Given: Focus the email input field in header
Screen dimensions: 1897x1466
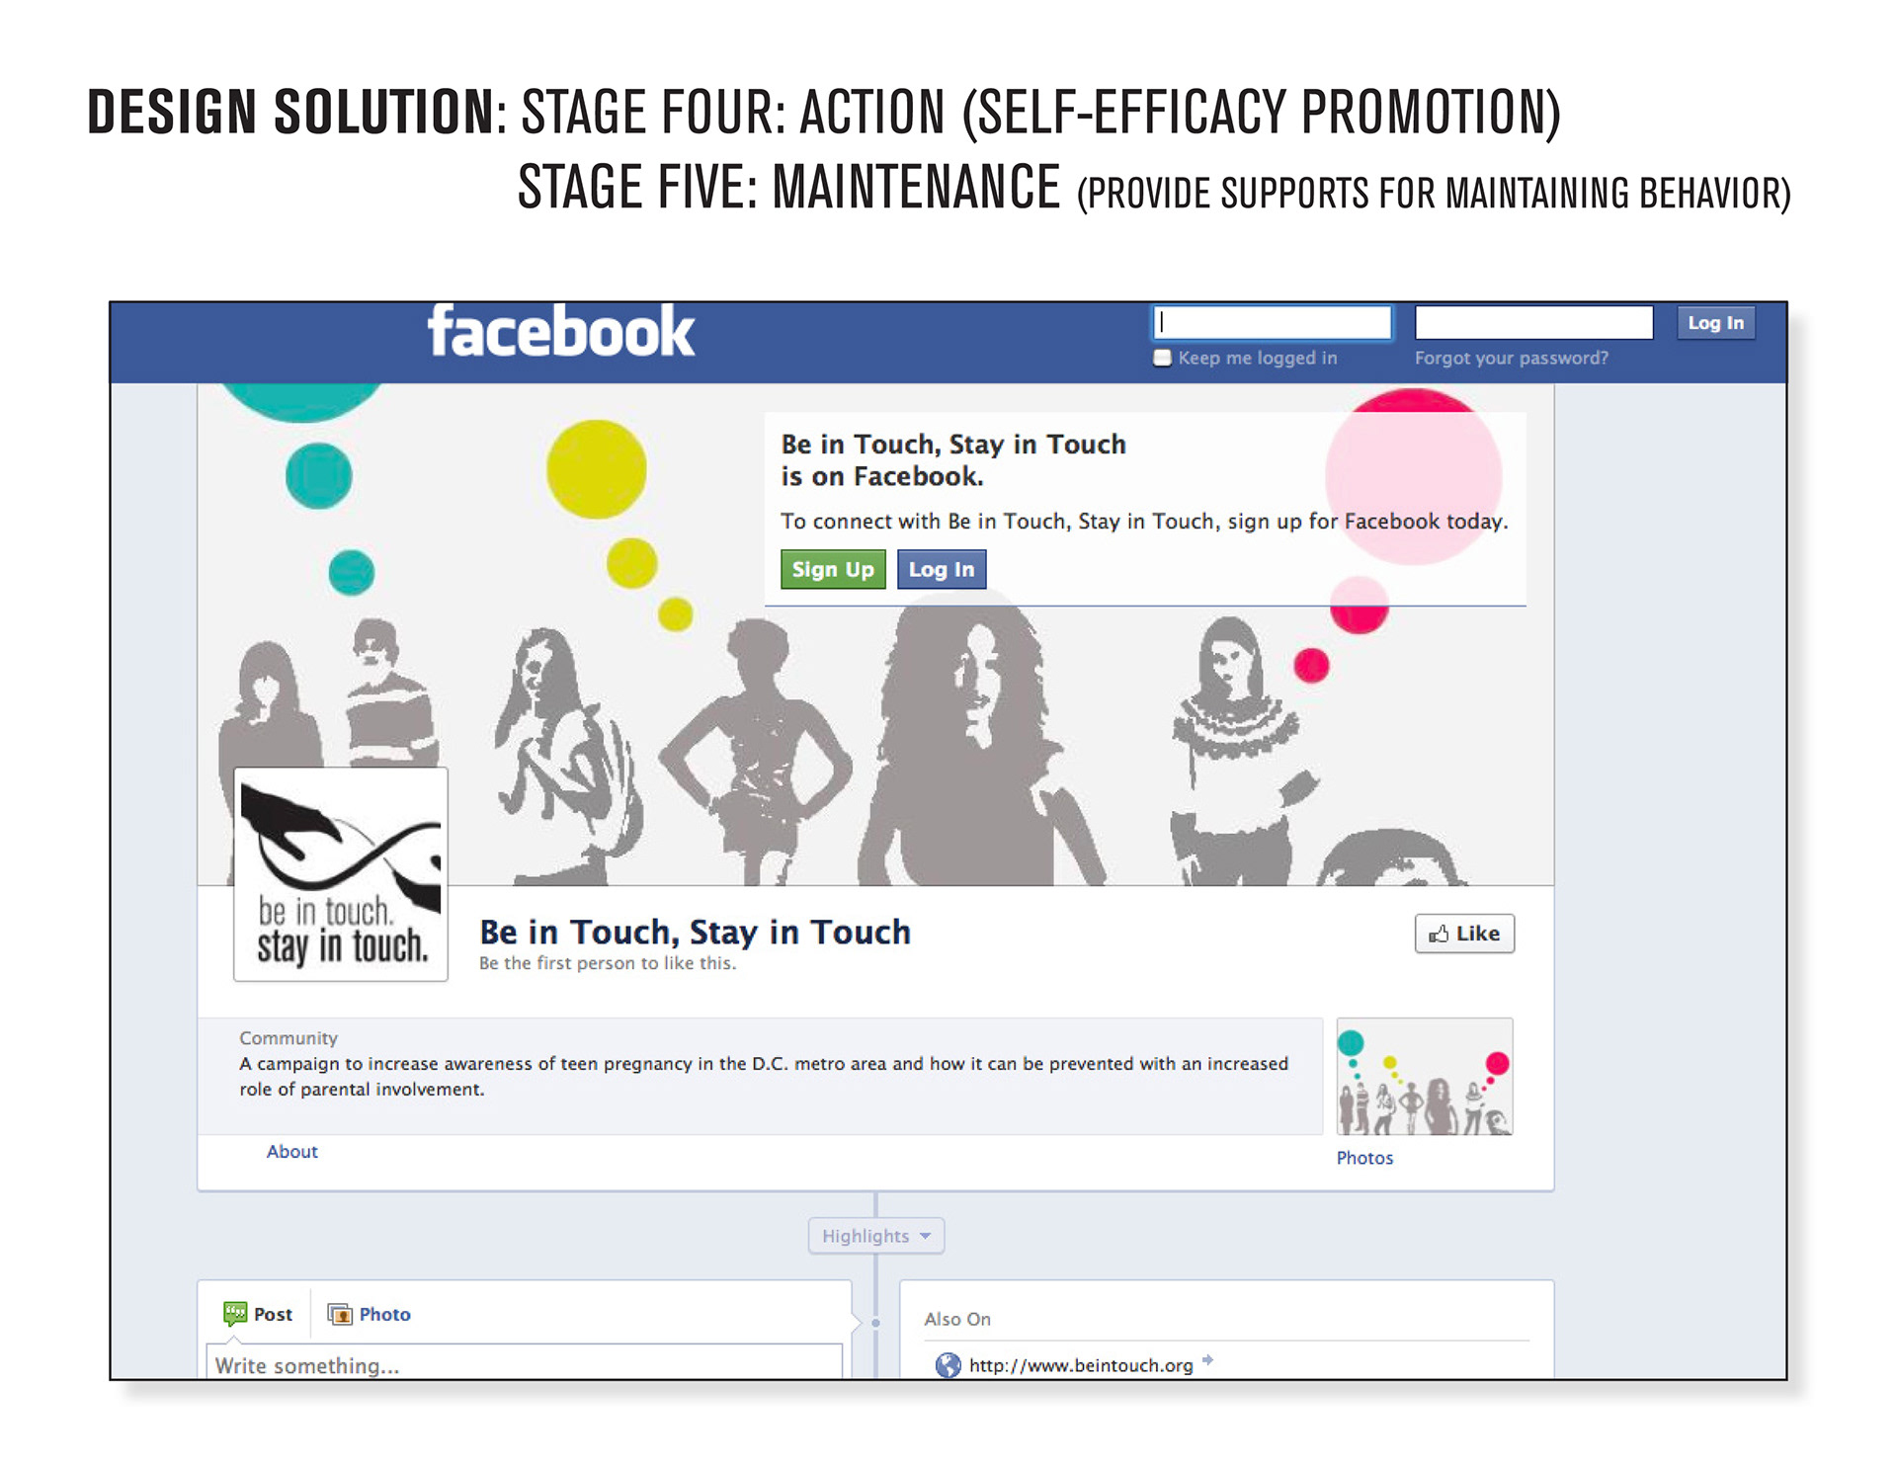Looking at the screenshot, I should click(x=1273, y=322).
